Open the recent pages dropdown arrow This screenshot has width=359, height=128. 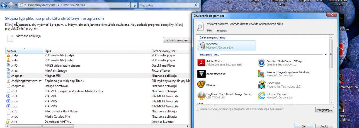pyautogui.click(x=16, y=5)
